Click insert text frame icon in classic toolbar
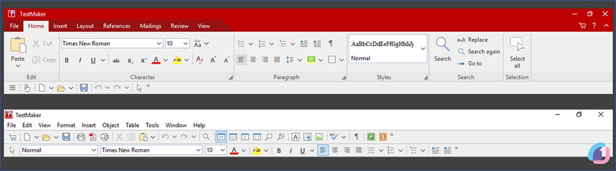The height and width of the screenshot is (171, 616). click(295, 137)
